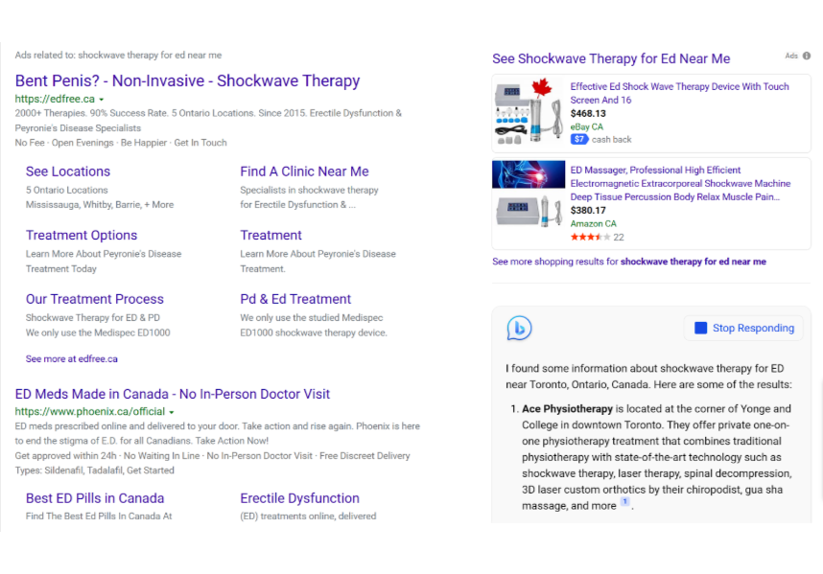Click the blue stop square icon
This screenshot has width=823, height=574.
(x=700, y=328)
